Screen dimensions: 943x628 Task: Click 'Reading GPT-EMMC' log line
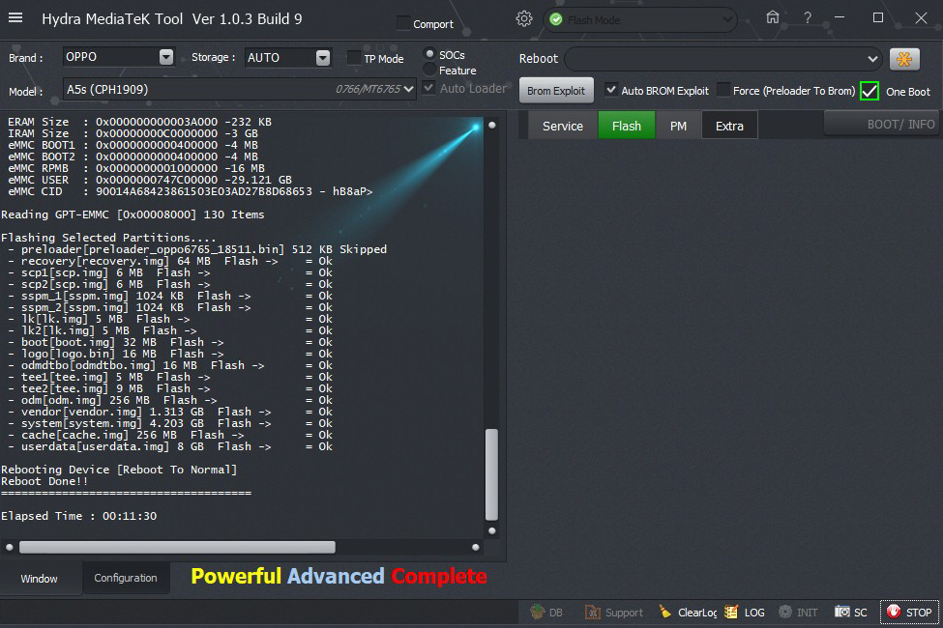pos(133,214)
